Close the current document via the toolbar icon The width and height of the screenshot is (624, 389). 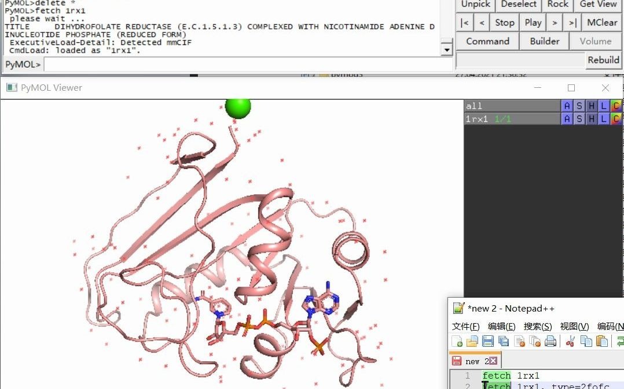[x=519, y=341]
